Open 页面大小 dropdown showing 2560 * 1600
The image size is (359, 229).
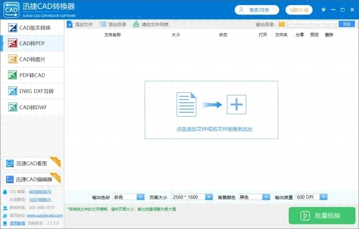click(192, 197)
